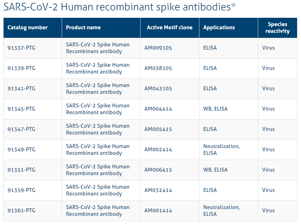Click catalog number 91351-PTG
Viewport: 301px width, 224px height.
[x=21, y=170]
